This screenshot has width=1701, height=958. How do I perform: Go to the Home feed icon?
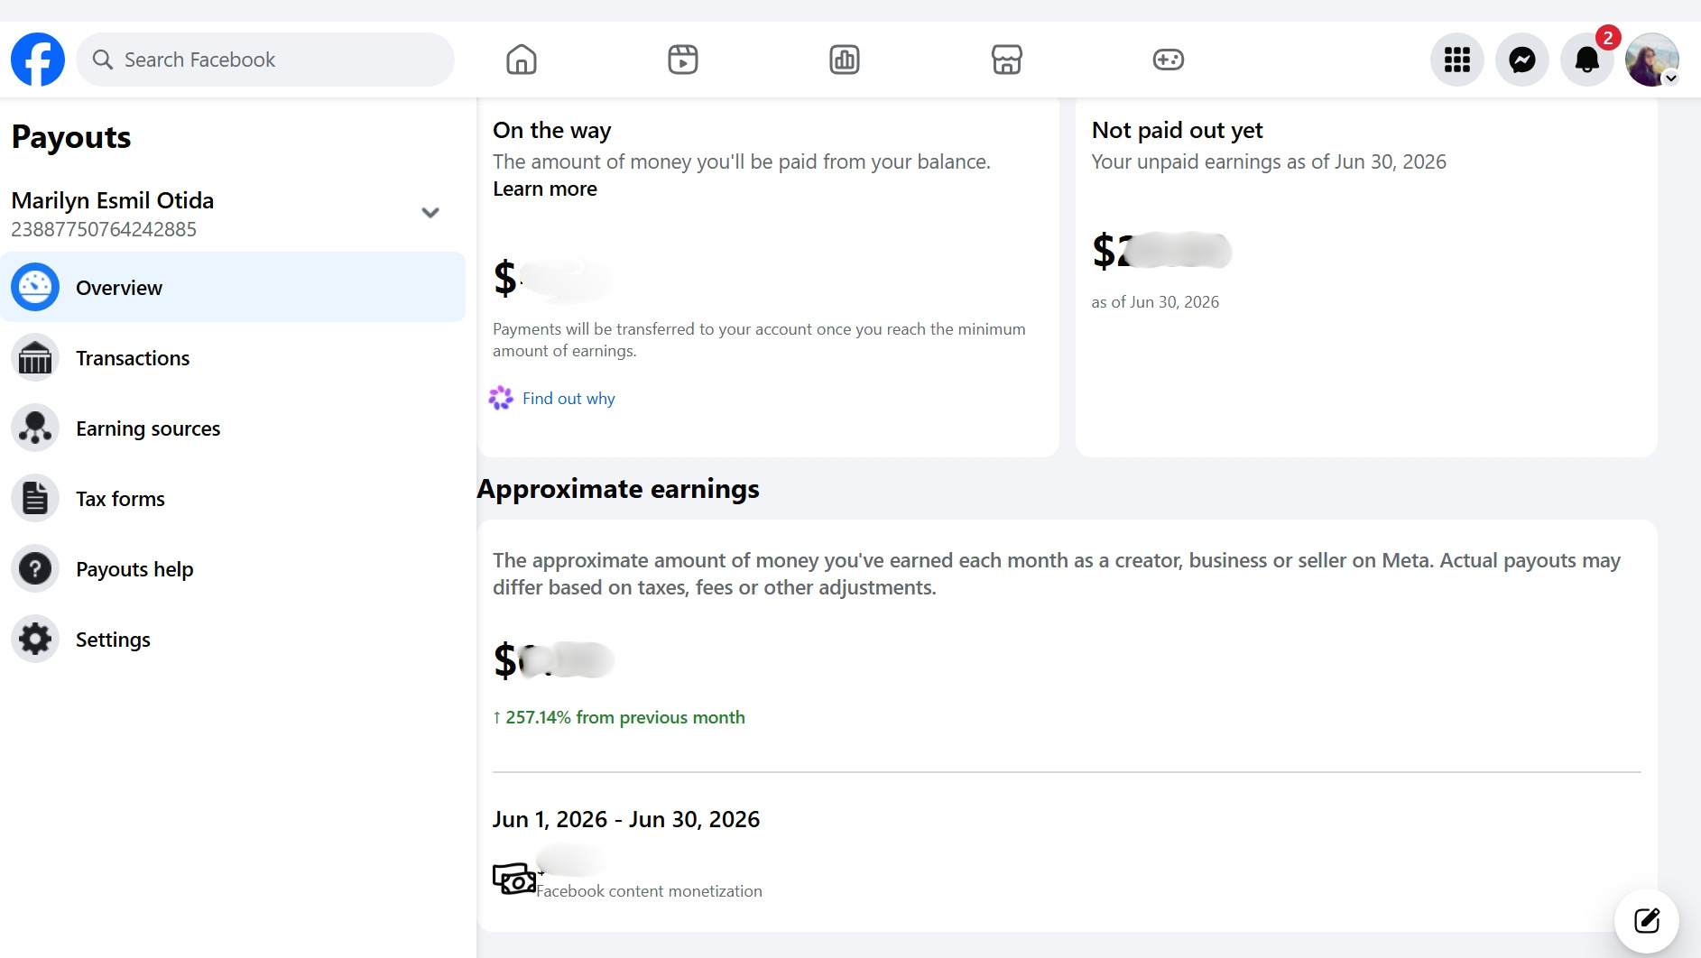(522, 60)
